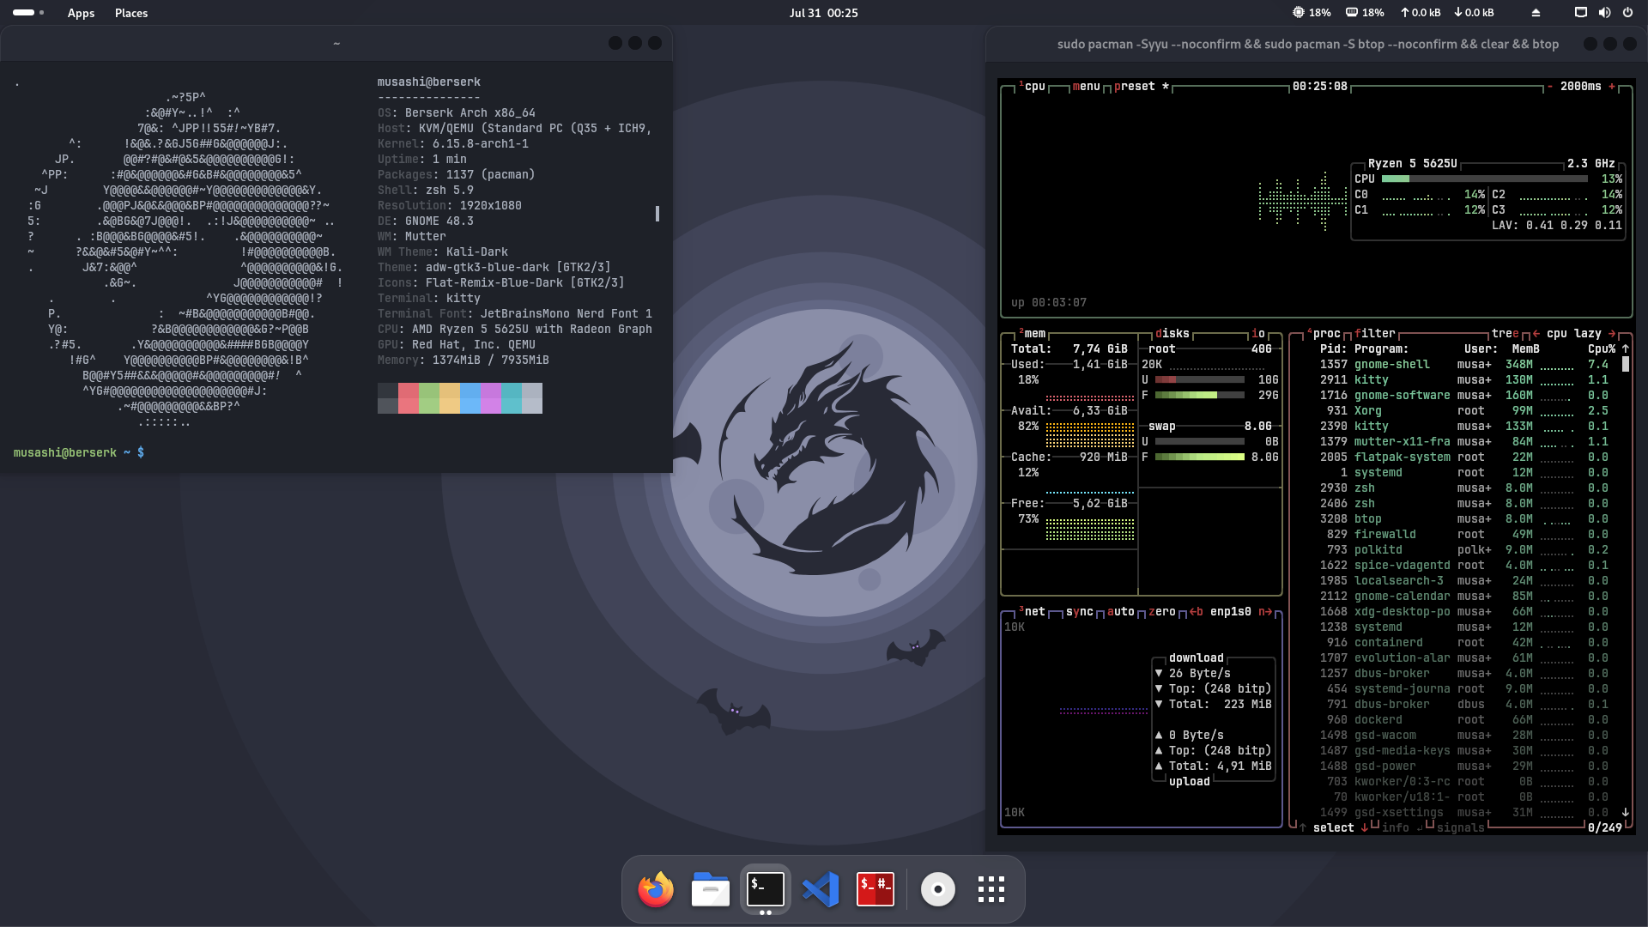
Task: Increase the 2000ms update interval with plus
Action: [x=1612, y=86]
